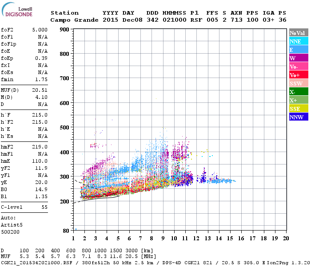Click the 500200 code under Artist5
Screen dimensions: 311x266
pos(10,232)
